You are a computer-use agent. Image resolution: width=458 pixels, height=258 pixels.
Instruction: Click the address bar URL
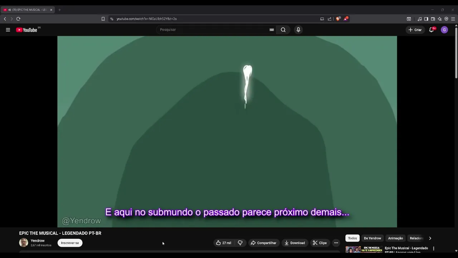[x=147, y=19]
